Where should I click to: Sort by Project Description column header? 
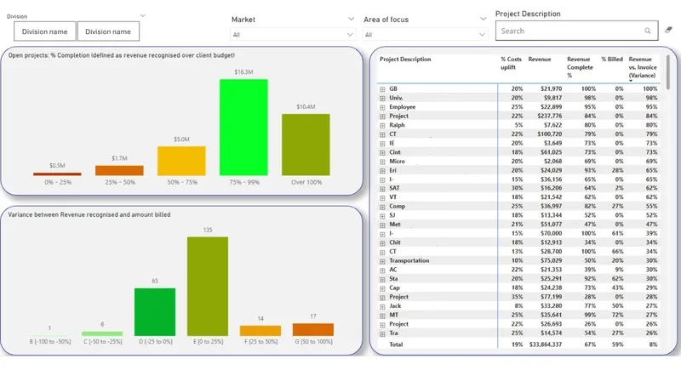point(405,59)
